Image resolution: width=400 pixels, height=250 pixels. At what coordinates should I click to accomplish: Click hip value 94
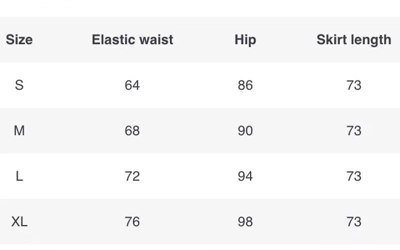[x=245, y=176]
